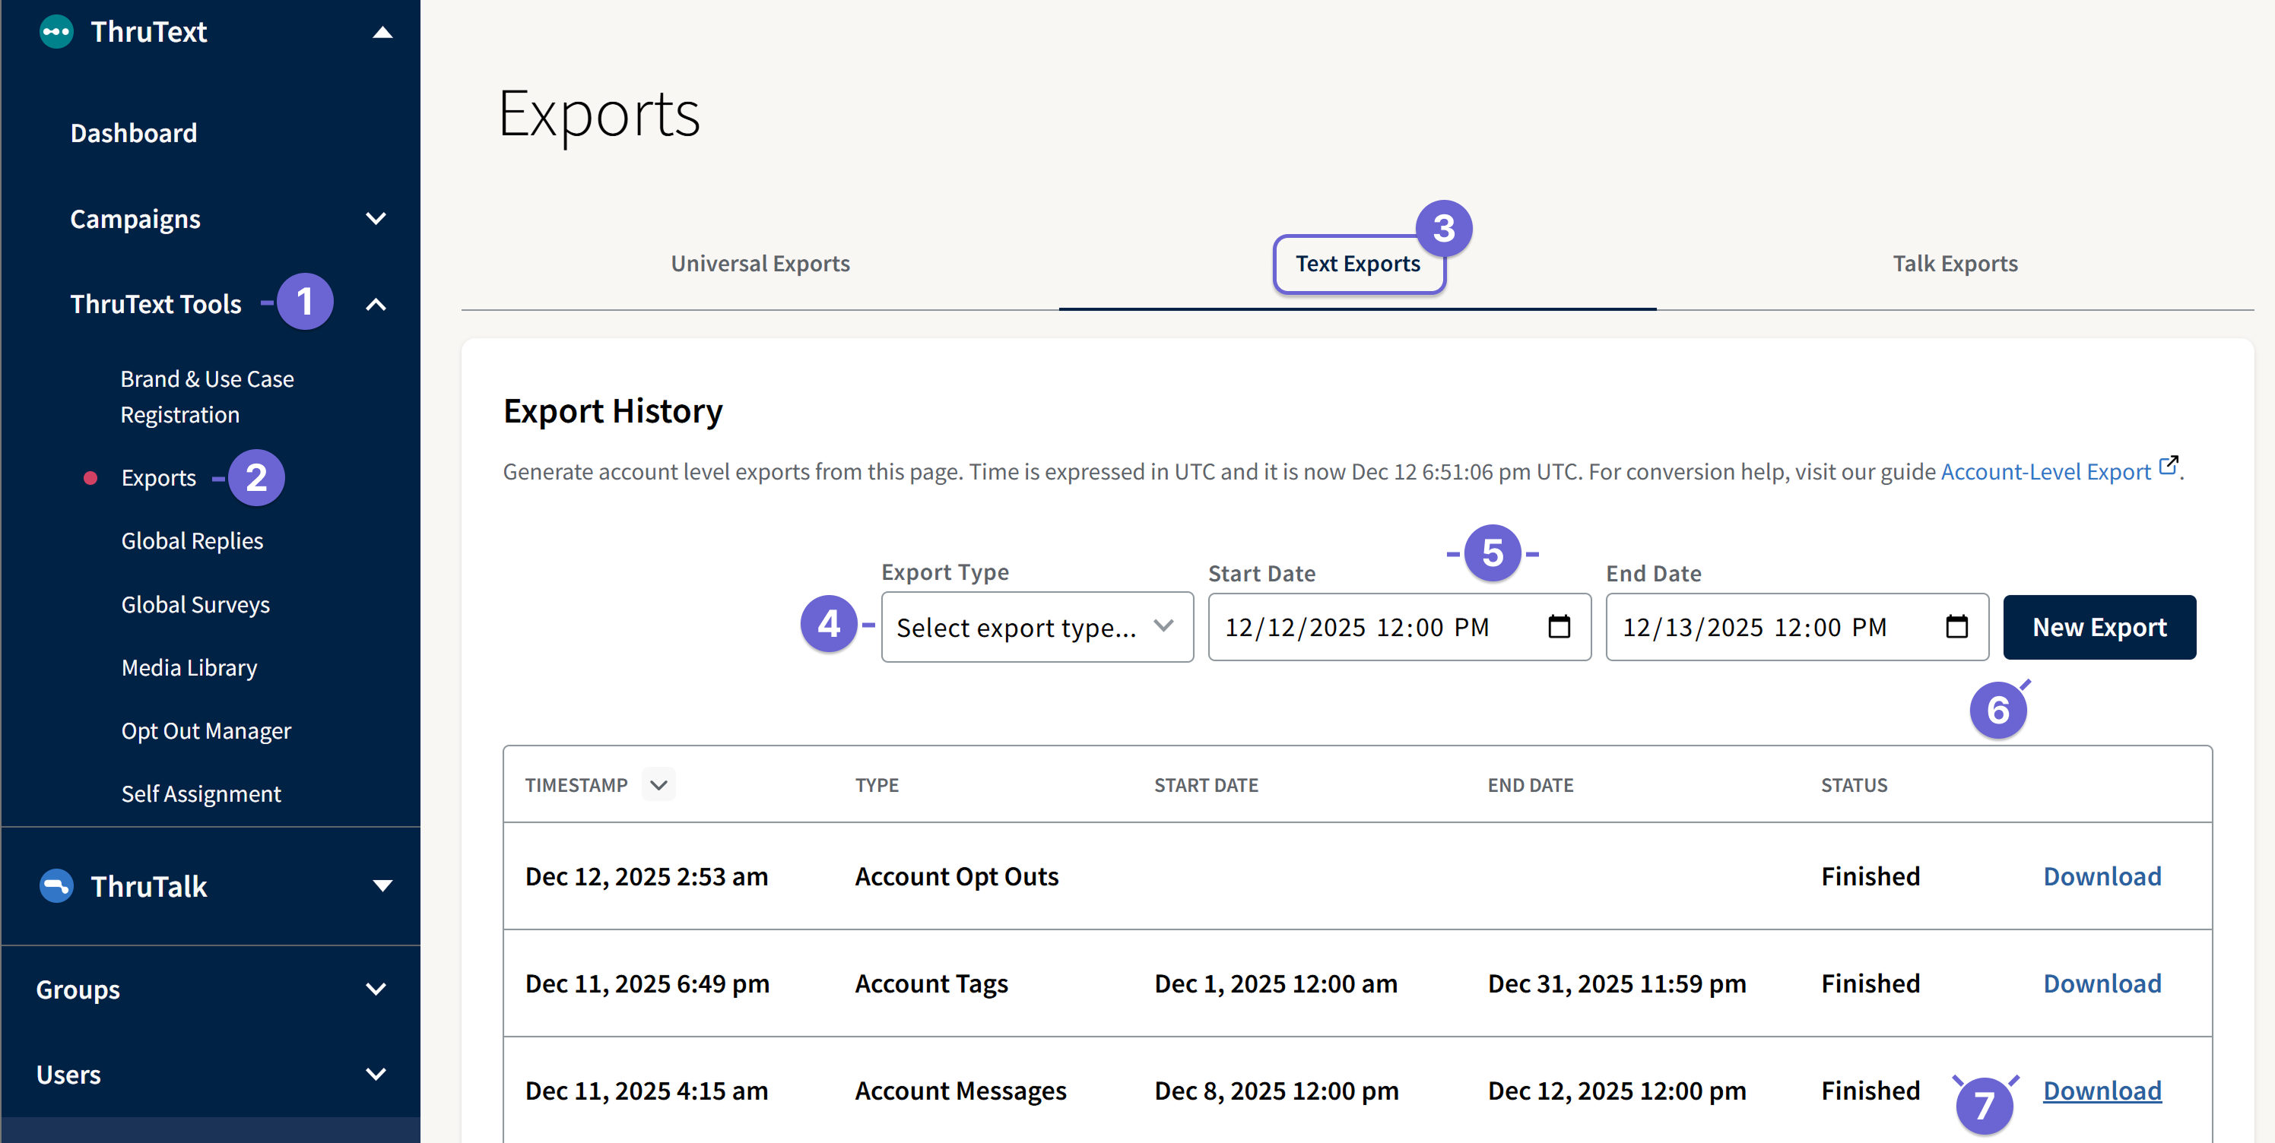This screenshot has height=1143, width=2275.
Task: Switch to the Universal Exports tab
Action: coord(760,263)
